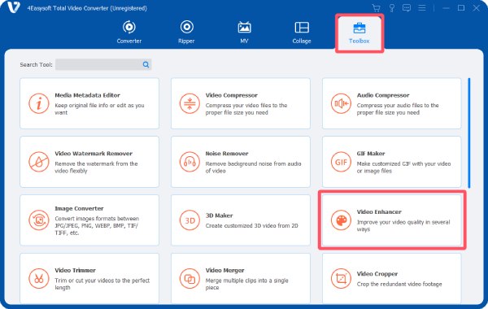Click the Media Metadata Editor info icon
Screen dimensions: 488x309
tap(39, 103)
